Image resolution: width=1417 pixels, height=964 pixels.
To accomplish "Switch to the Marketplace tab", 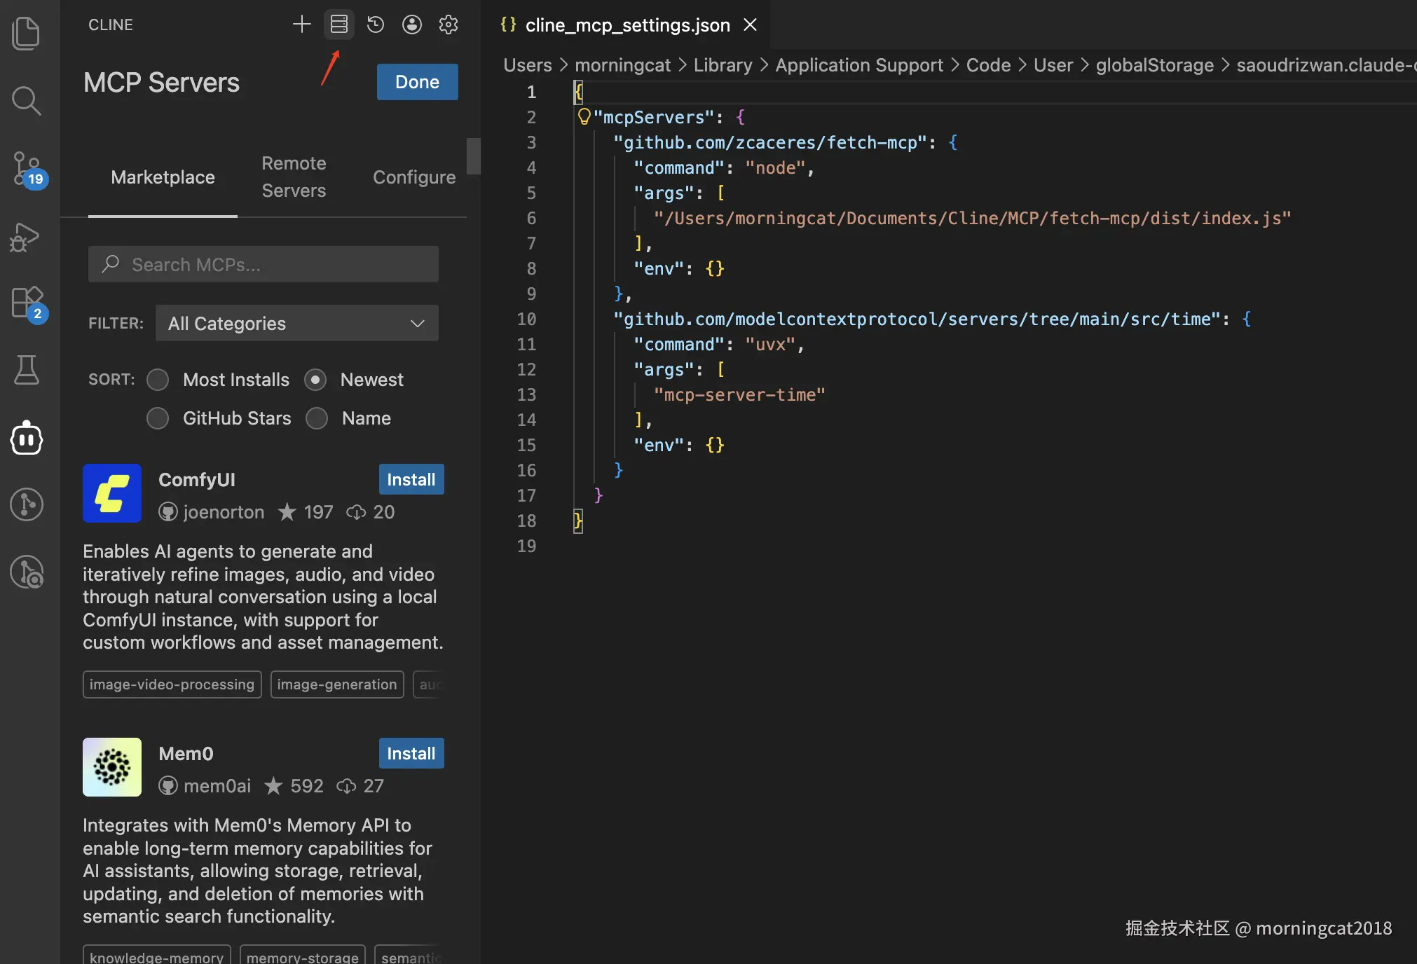I will pyautogui.click(x=163, y=177).
